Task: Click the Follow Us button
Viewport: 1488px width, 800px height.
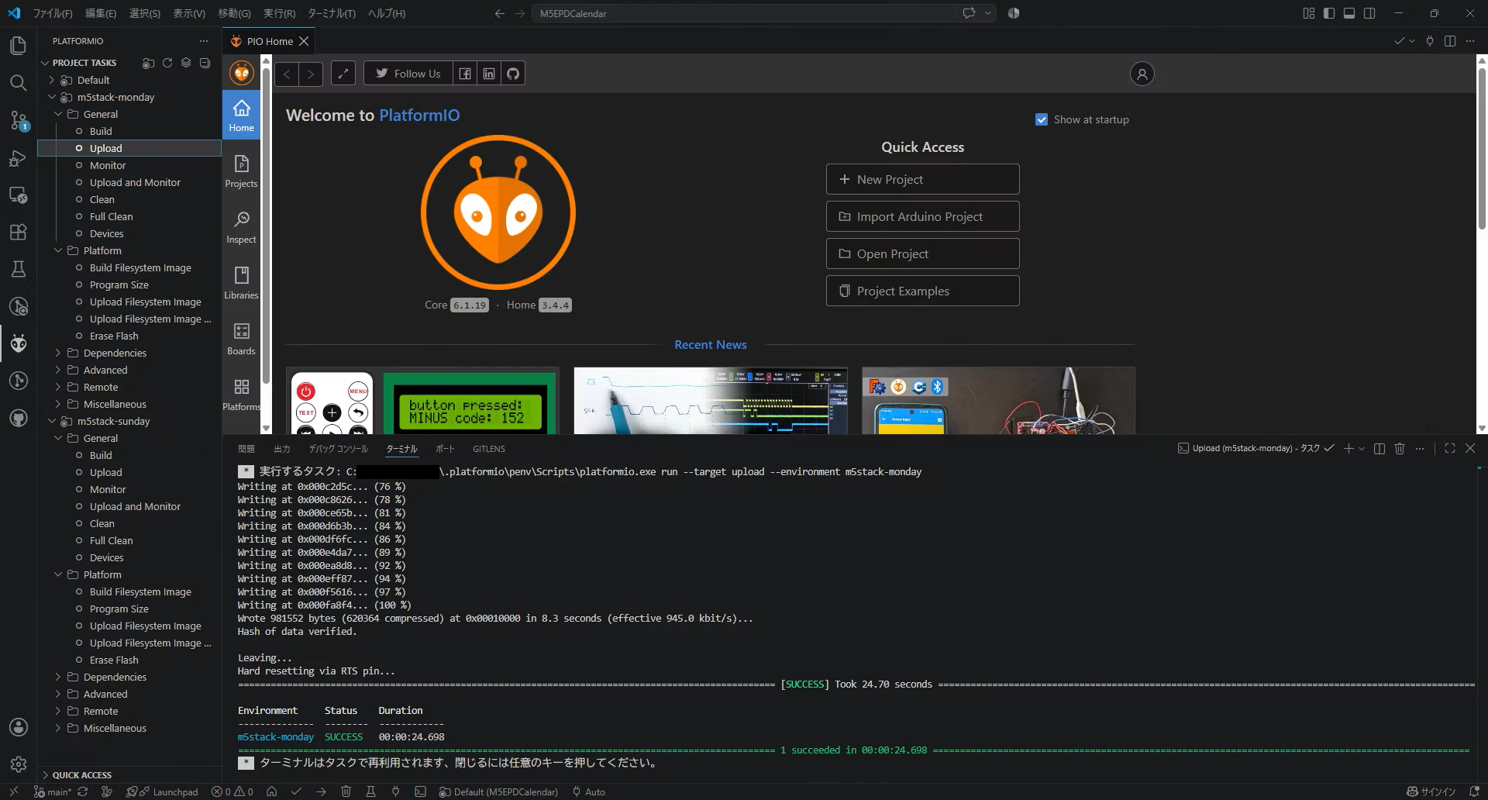Action: click(x=408, y=74)
